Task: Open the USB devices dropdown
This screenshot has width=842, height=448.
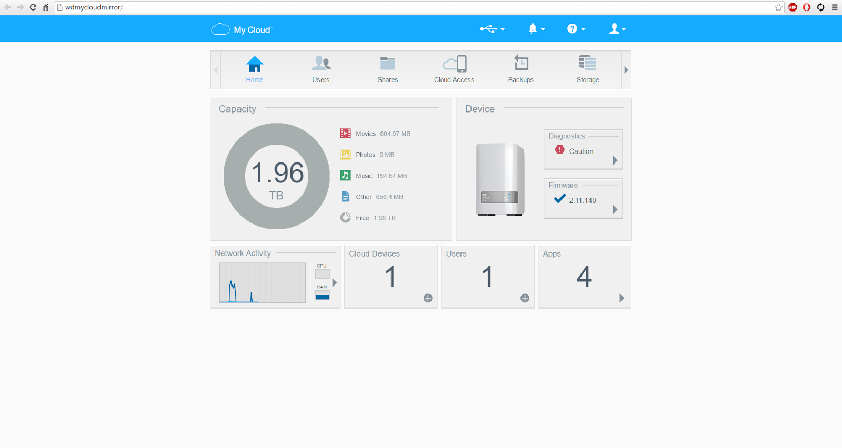Action: 492,29
